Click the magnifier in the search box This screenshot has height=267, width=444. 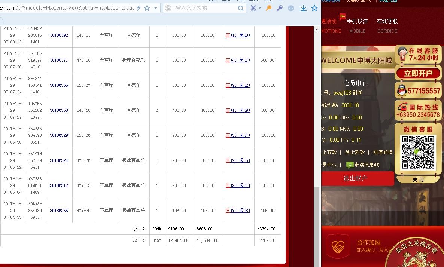click(241, 7)
